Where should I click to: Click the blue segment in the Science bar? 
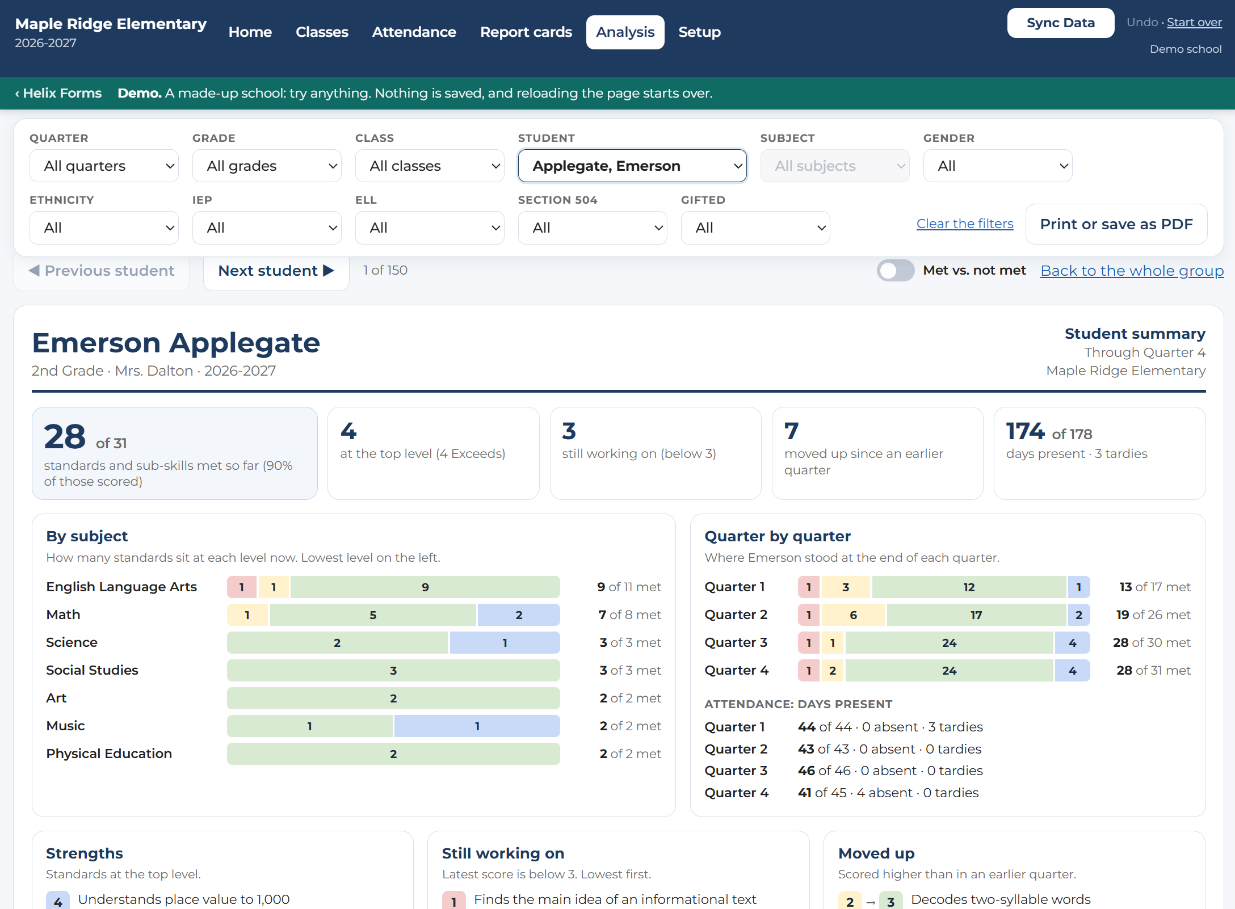click(505, 643)
